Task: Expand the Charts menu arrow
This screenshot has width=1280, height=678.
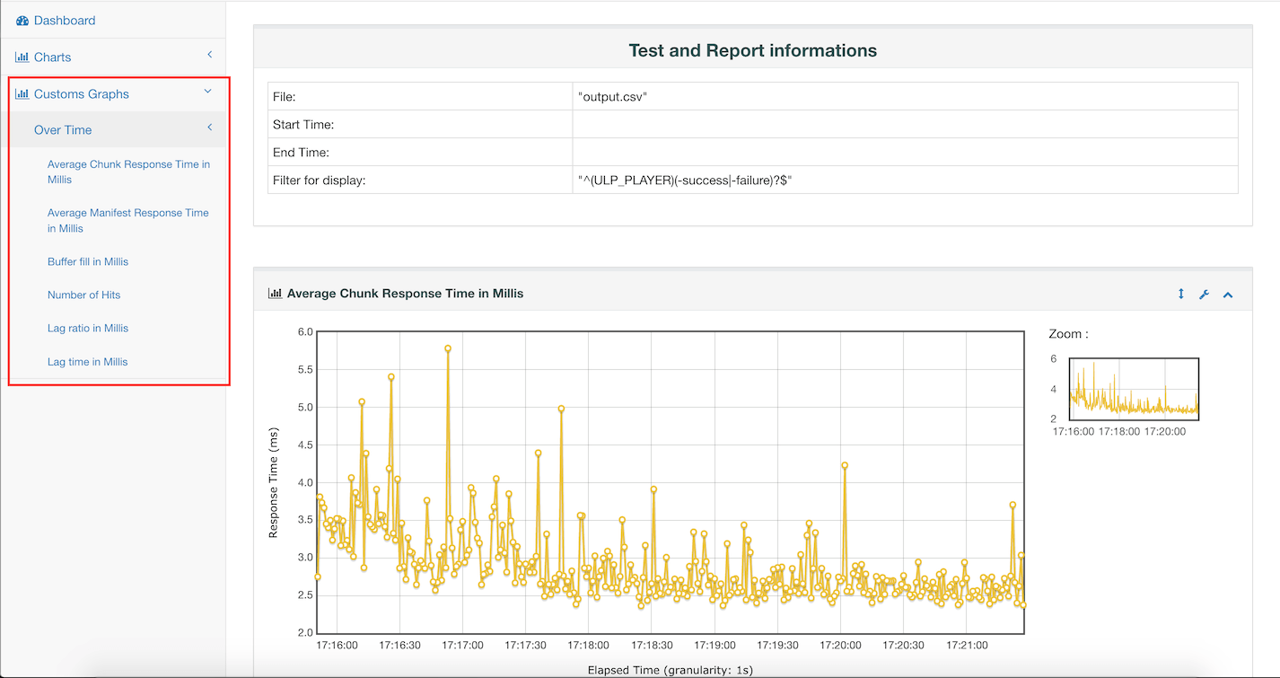Action: 210,56
